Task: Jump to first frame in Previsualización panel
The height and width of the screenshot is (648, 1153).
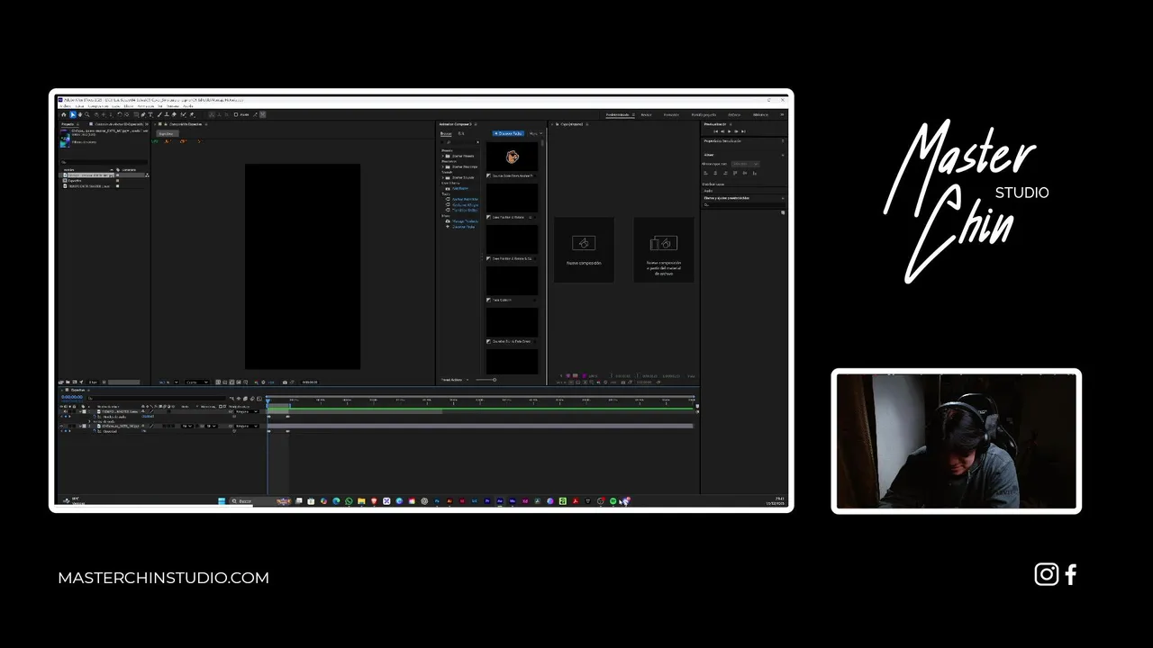Action: pos(716,131)
